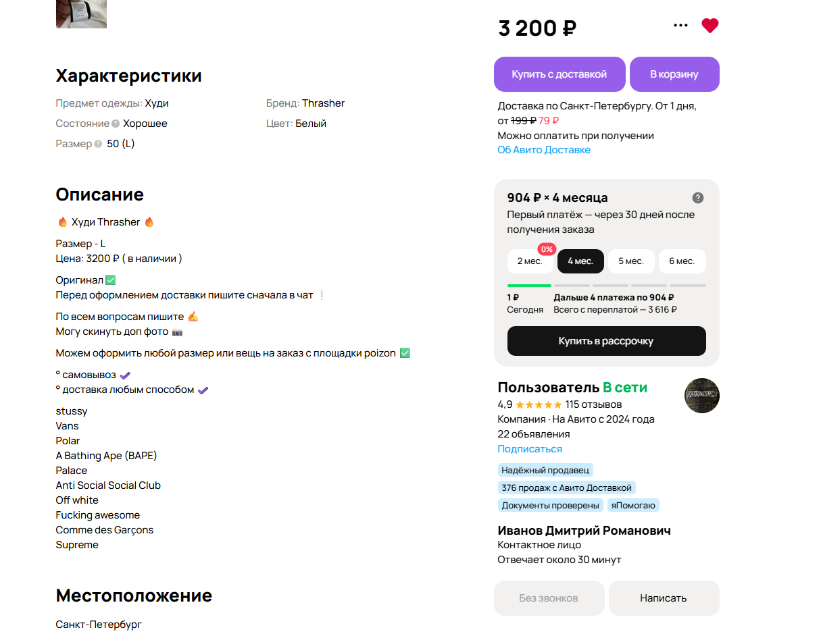Open the 115 отзывов reviews link

tap(593, 404)
